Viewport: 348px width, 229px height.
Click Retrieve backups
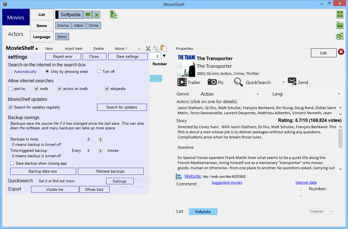pyautogui.click(x=110, y=171)
